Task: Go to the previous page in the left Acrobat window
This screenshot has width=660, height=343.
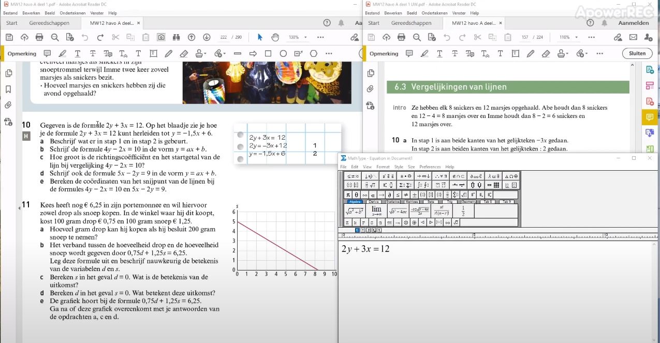Action: pyautogui.click(x=192, y=37)
